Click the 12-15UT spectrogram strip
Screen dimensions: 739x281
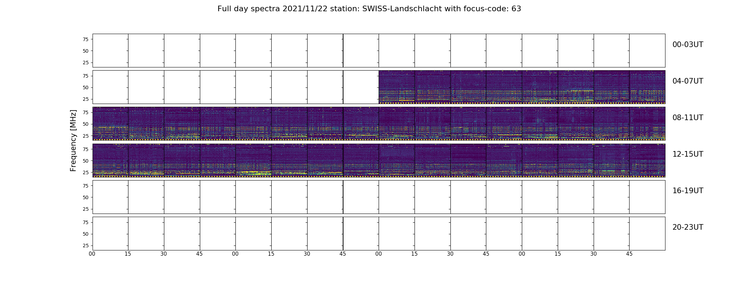pyautogui.click(x=379, y=160)
